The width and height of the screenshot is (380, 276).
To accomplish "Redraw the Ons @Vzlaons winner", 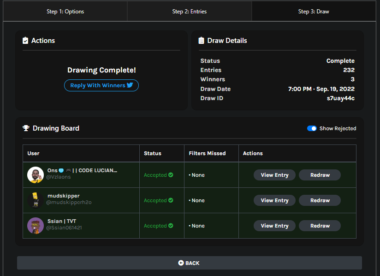I will point(320,175).
